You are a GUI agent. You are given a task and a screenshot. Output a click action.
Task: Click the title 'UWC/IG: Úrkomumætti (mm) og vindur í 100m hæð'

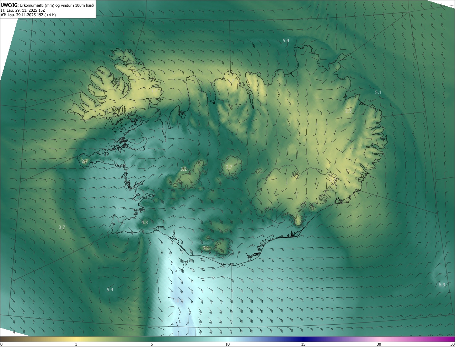click(x=47, y=5)
